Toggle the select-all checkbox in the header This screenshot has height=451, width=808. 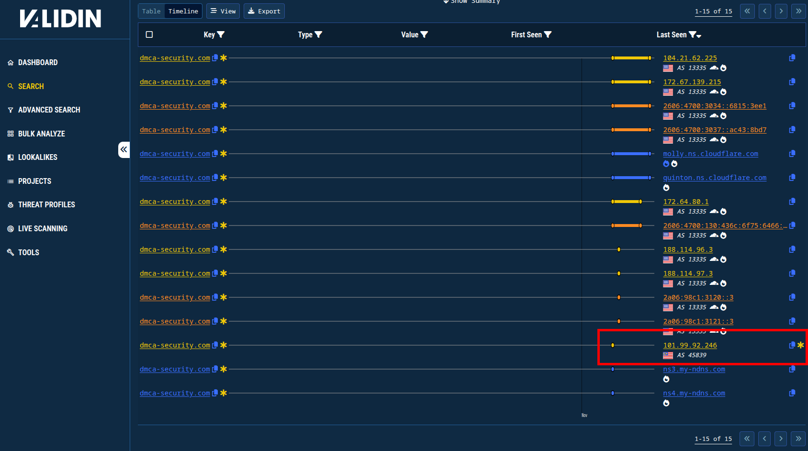pos(149,34)
